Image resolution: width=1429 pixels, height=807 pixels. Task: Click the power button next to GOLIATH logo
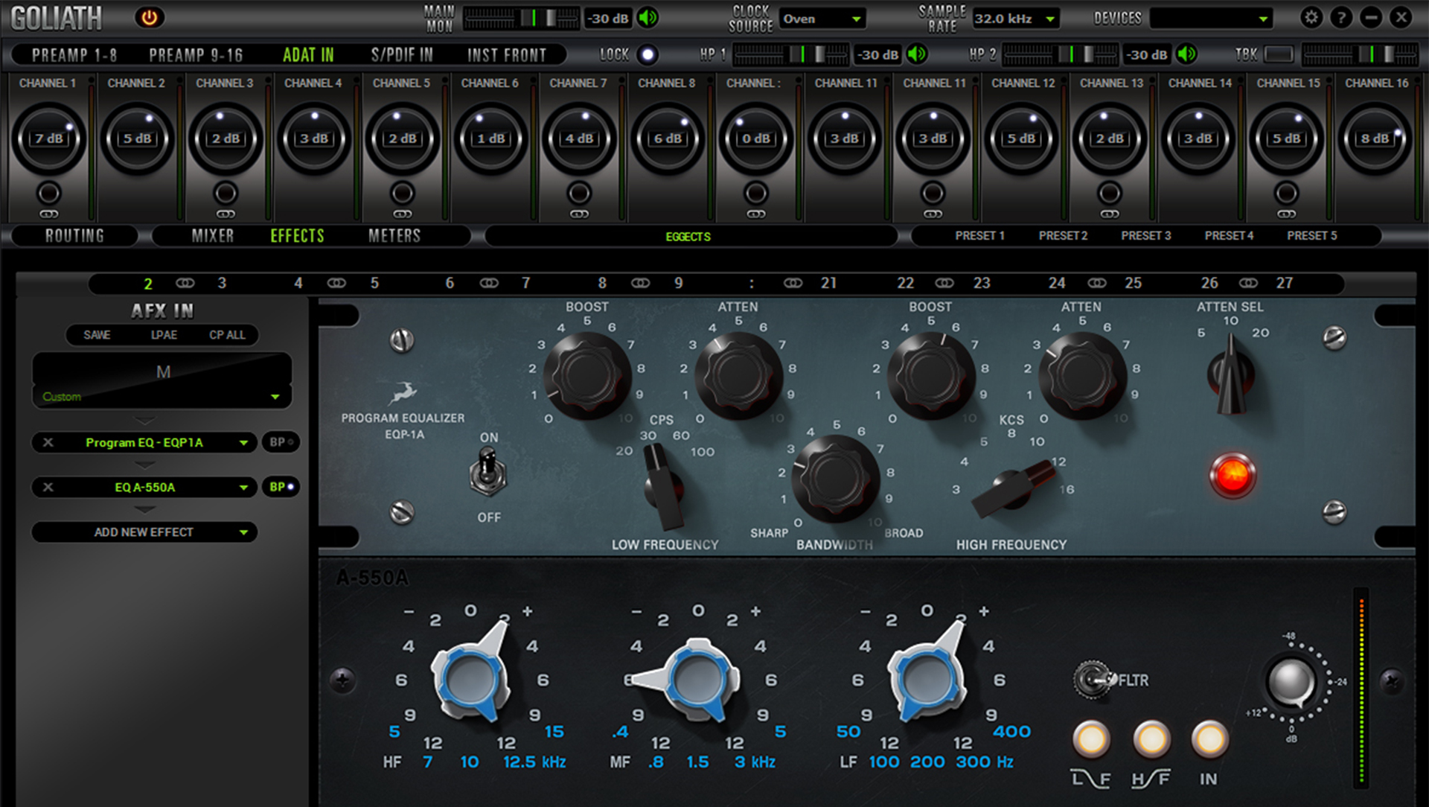pos(150,17)
